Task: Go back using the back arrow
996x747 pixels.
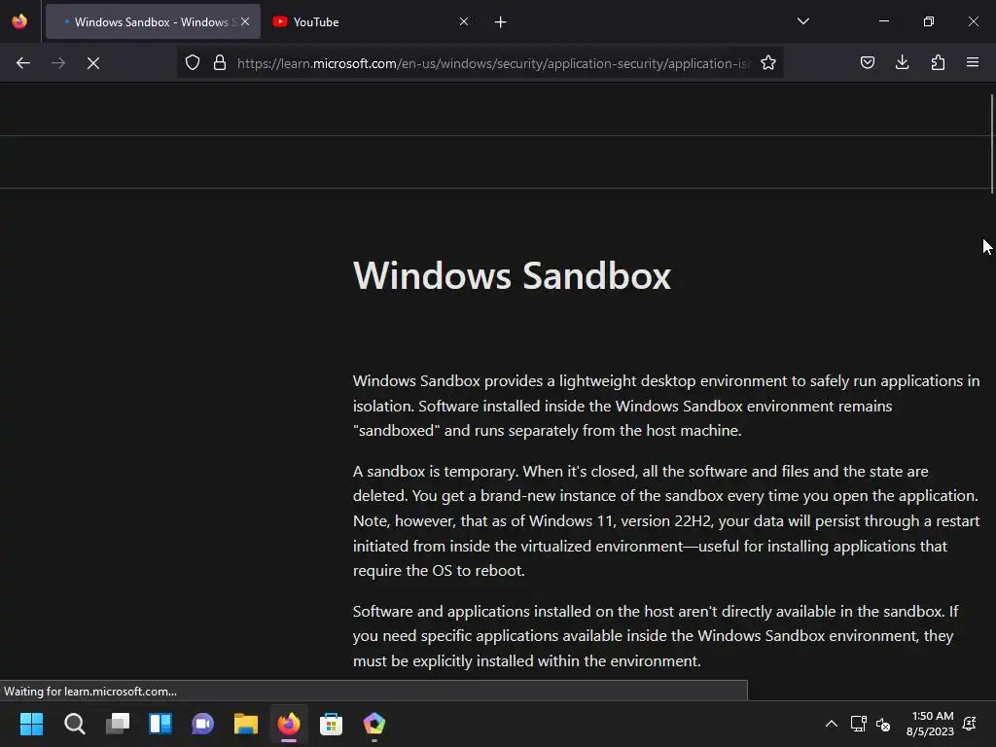Action: [x=23, y=63]
